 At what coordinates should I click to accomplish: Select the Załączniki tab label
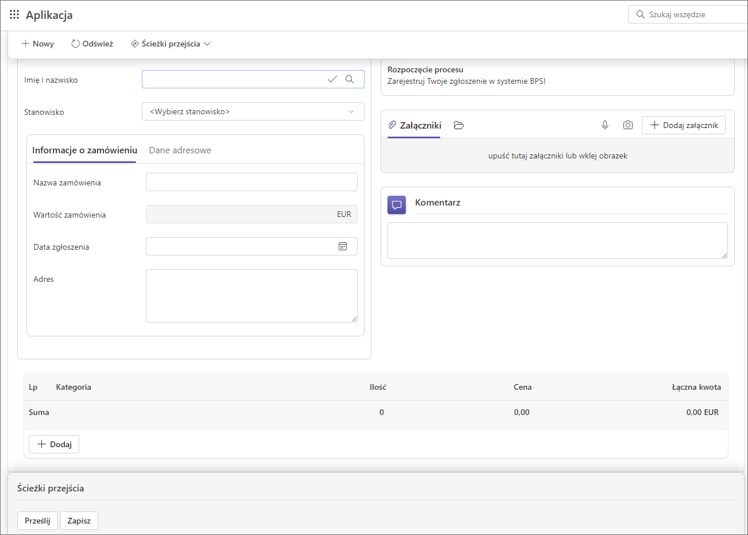(x=421, y=125)
